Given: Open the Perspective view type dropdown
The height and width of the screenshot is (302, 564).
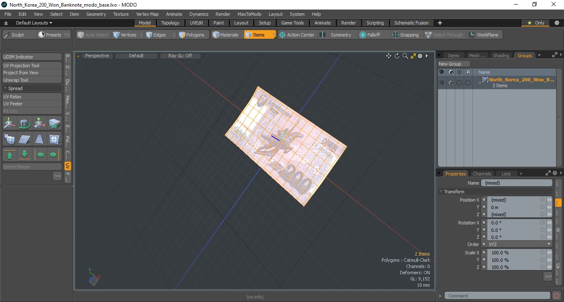Looking at the screenshot, I should pos(97,56).
